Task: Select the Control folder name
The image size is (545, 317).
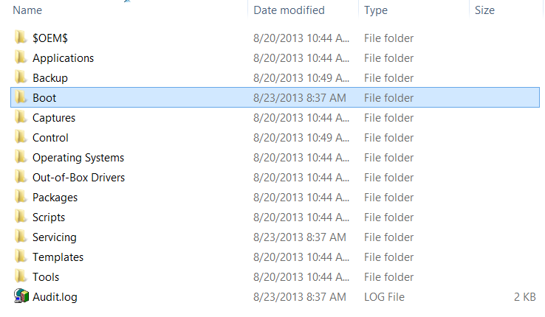Action: coord(50,137)
